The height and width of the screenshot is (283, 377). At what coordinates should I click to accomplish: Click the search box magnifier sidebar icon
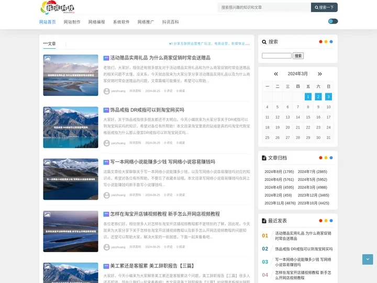(264, 42)
